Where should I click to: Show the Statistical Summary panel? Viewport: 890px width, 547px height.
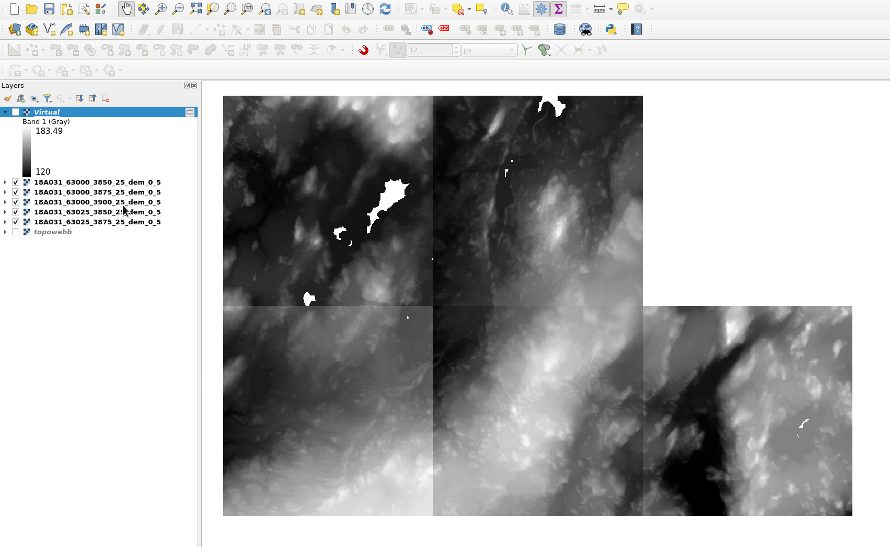point(559,9)
